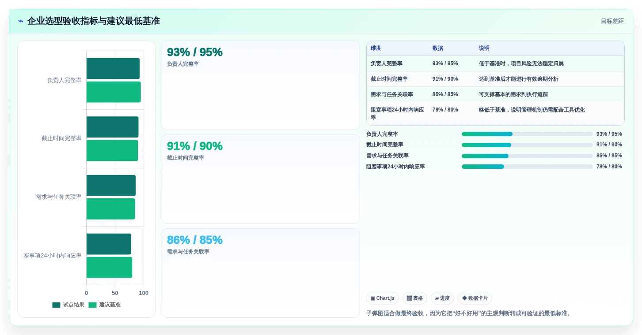Click the 建议基准 bar for 24小时内响应率
642x335 pixels.
109,268
